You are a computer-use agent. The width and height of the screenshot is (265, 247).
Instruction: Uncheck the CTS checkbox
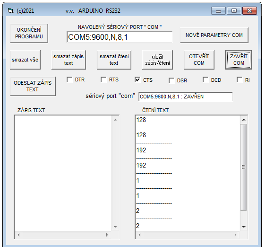(x=137, y=79)
